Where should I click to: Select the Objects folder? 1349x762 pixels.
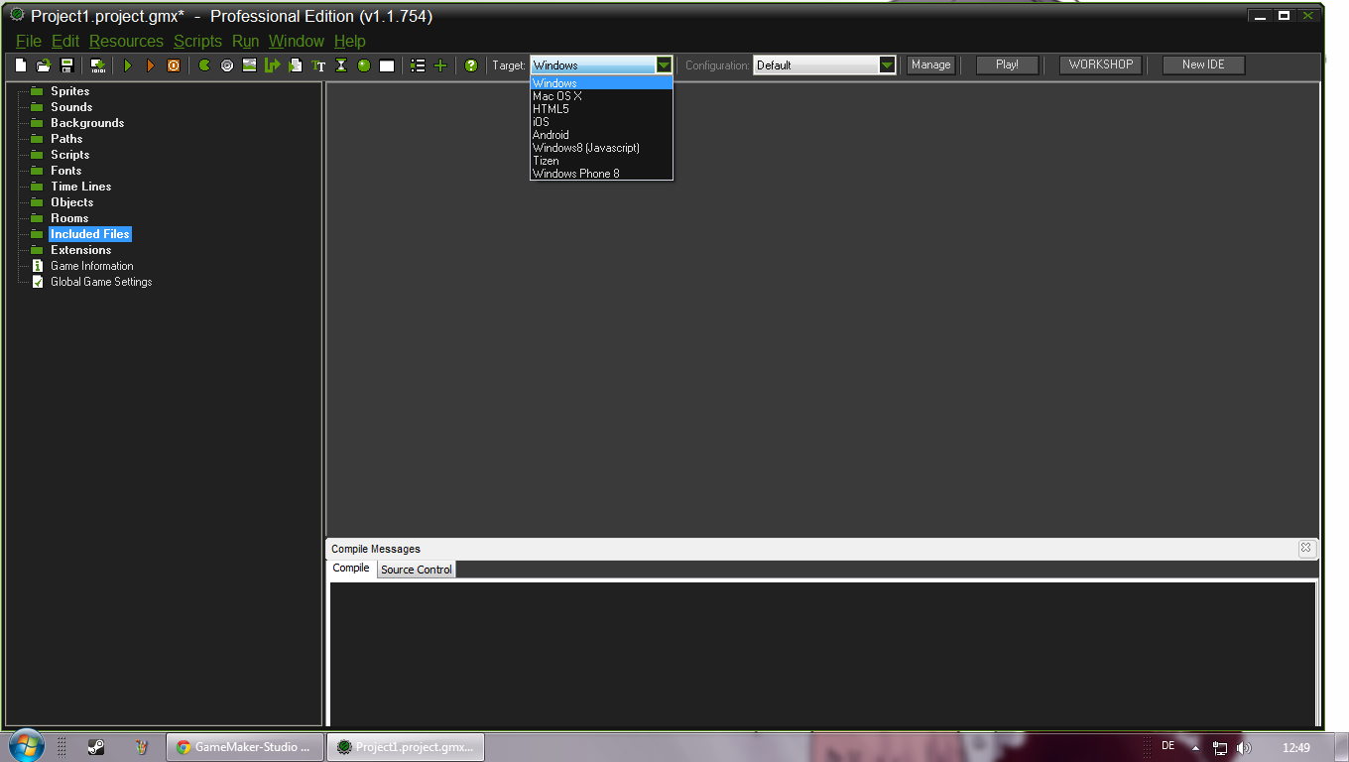coord(71,202)
